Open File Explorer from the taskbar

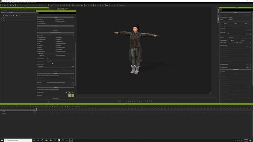[x=46, y=140]
